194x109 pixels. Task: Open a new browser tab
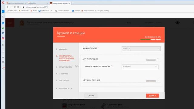[x=73, y=3]
